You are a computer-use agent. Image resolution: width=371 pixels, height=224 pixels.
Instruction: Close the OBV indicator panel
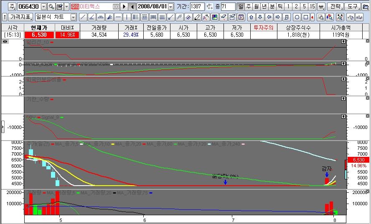tap(368, 116)
